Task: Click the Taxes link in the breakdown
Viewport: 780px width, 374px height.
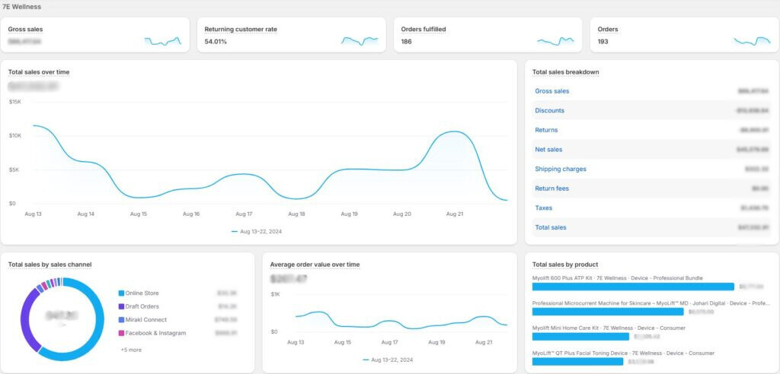Action: [x=544, y=208]
